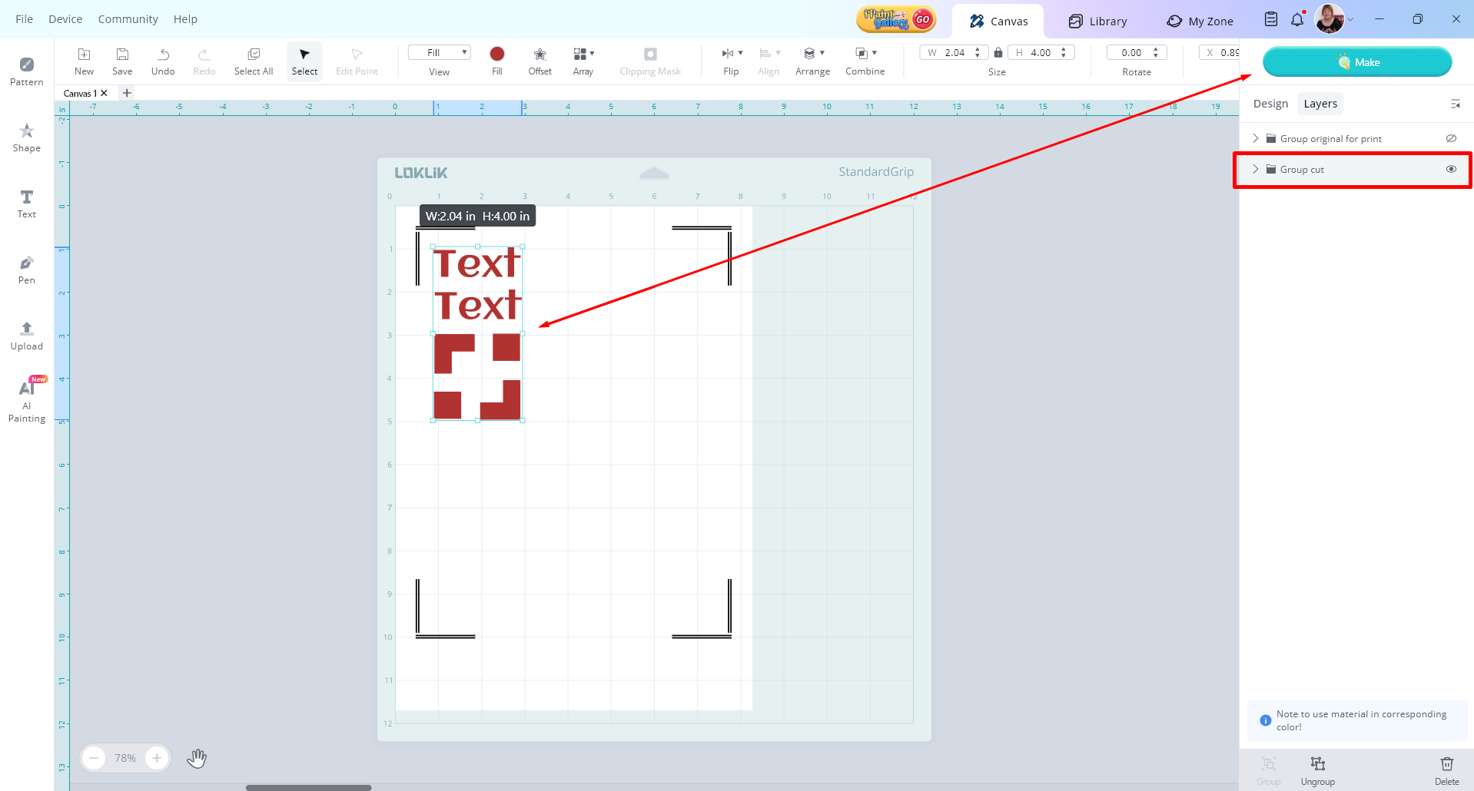
Task: Toggle the size aspect ratio lock
Action: coord(998,53)
